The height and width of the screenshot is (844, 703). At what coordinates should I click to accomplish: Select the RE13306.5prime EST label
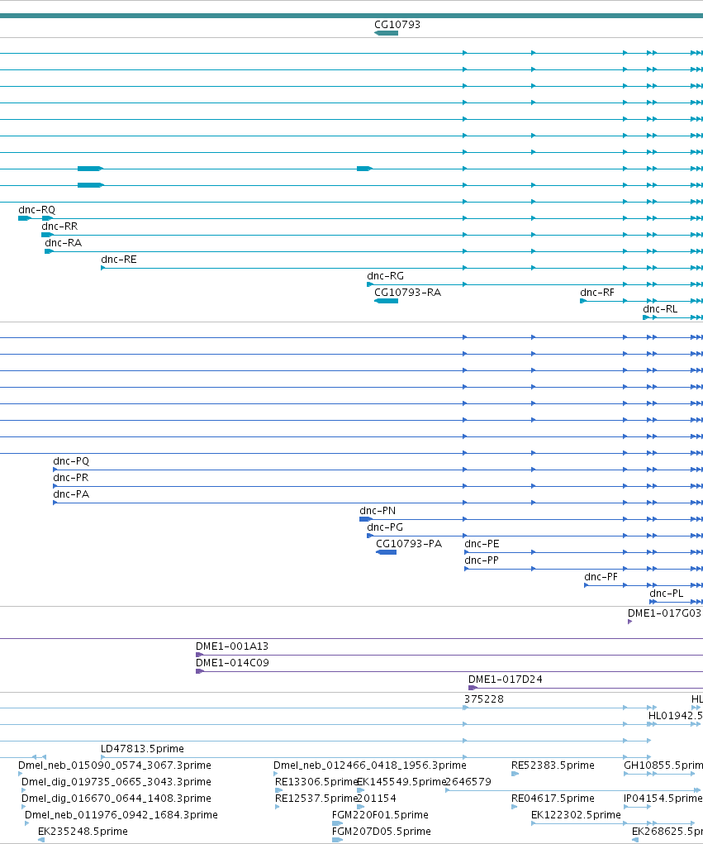click(316, 782)
